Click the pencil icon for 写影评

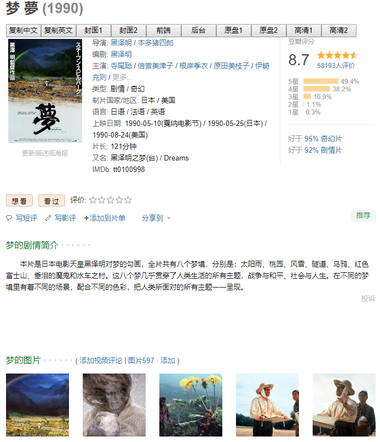48,218
